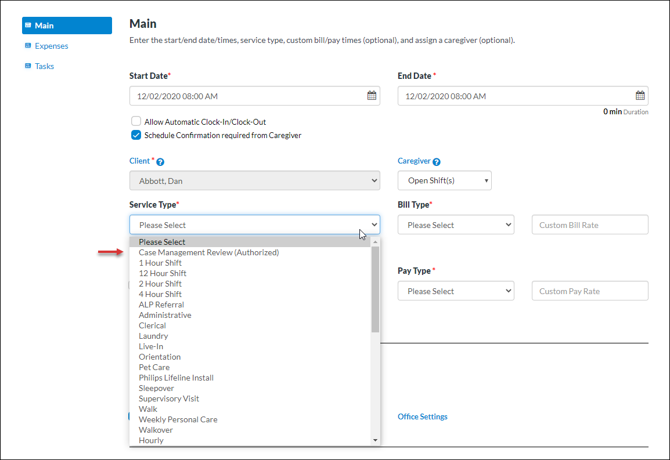Click the Custom Bill Rate input field
This screenshot has width=670, height=460.
point(589,224)
